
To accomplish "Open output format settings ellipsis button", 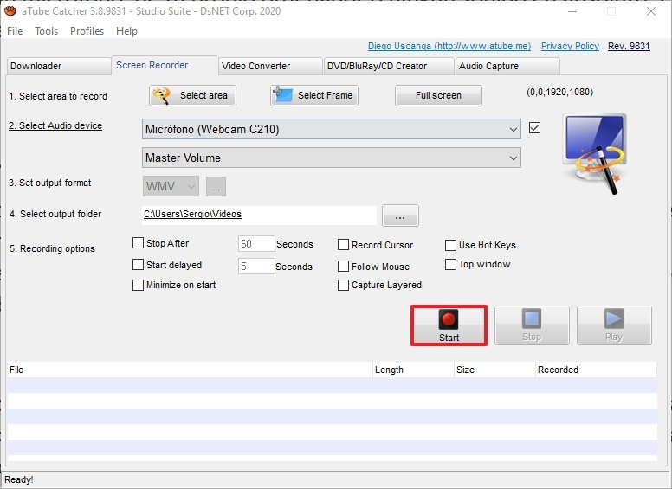I will point(216,187).
